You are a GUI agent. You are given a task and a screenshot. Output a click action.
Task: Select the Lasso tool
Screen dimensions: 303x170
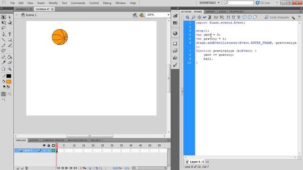point(3,28)
